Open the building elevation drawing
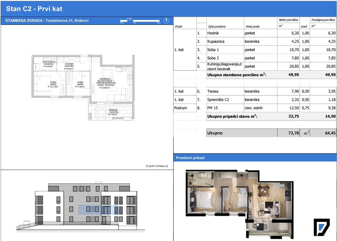Viewport: 337px width, 241px height. click(x=80, y=207)
